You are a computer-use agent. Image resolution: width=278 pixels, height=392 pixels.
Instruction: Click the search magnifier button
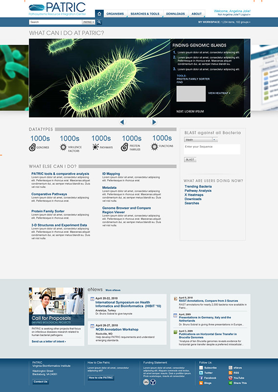click(99, 22)
